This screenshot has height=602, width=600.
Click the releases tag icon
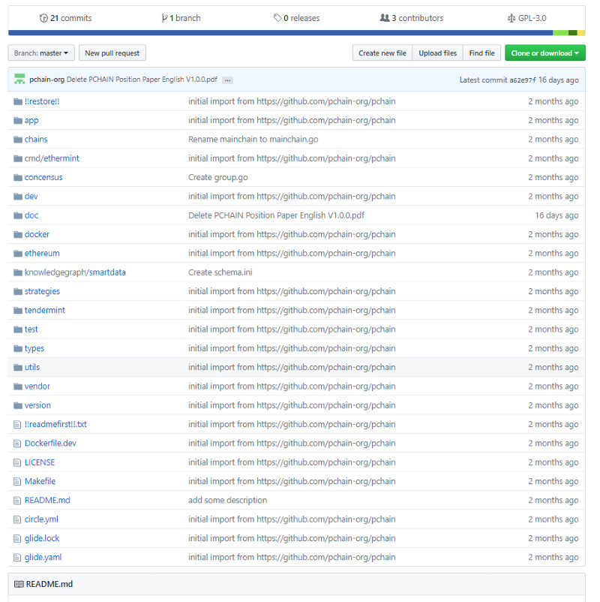click(x=277, y=18)
